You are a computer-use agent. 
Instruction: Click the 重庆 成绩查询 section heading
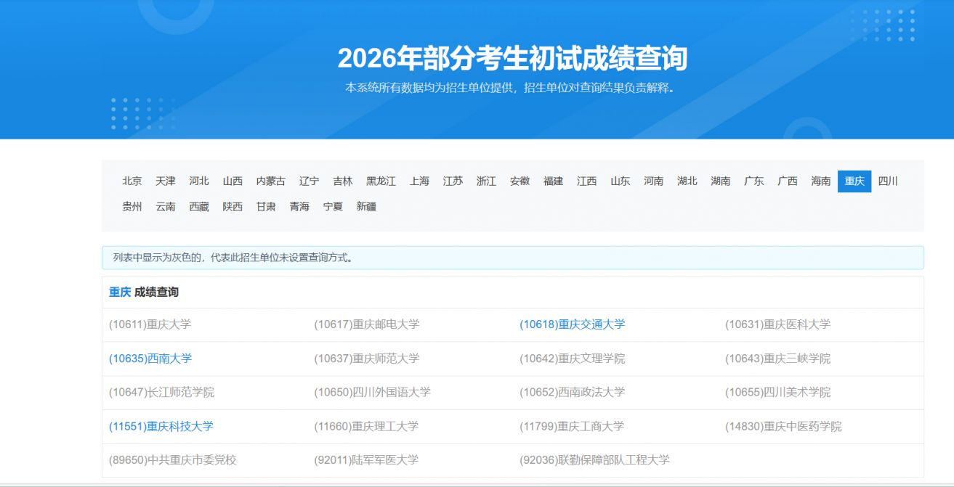[144, 292]
